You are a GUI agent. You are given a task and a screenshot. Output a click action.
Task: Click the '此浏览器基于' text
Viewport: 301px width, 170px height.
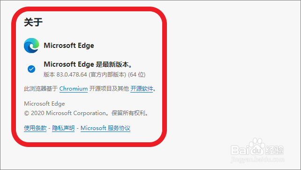pyautogui.click(x=41, y=89)
